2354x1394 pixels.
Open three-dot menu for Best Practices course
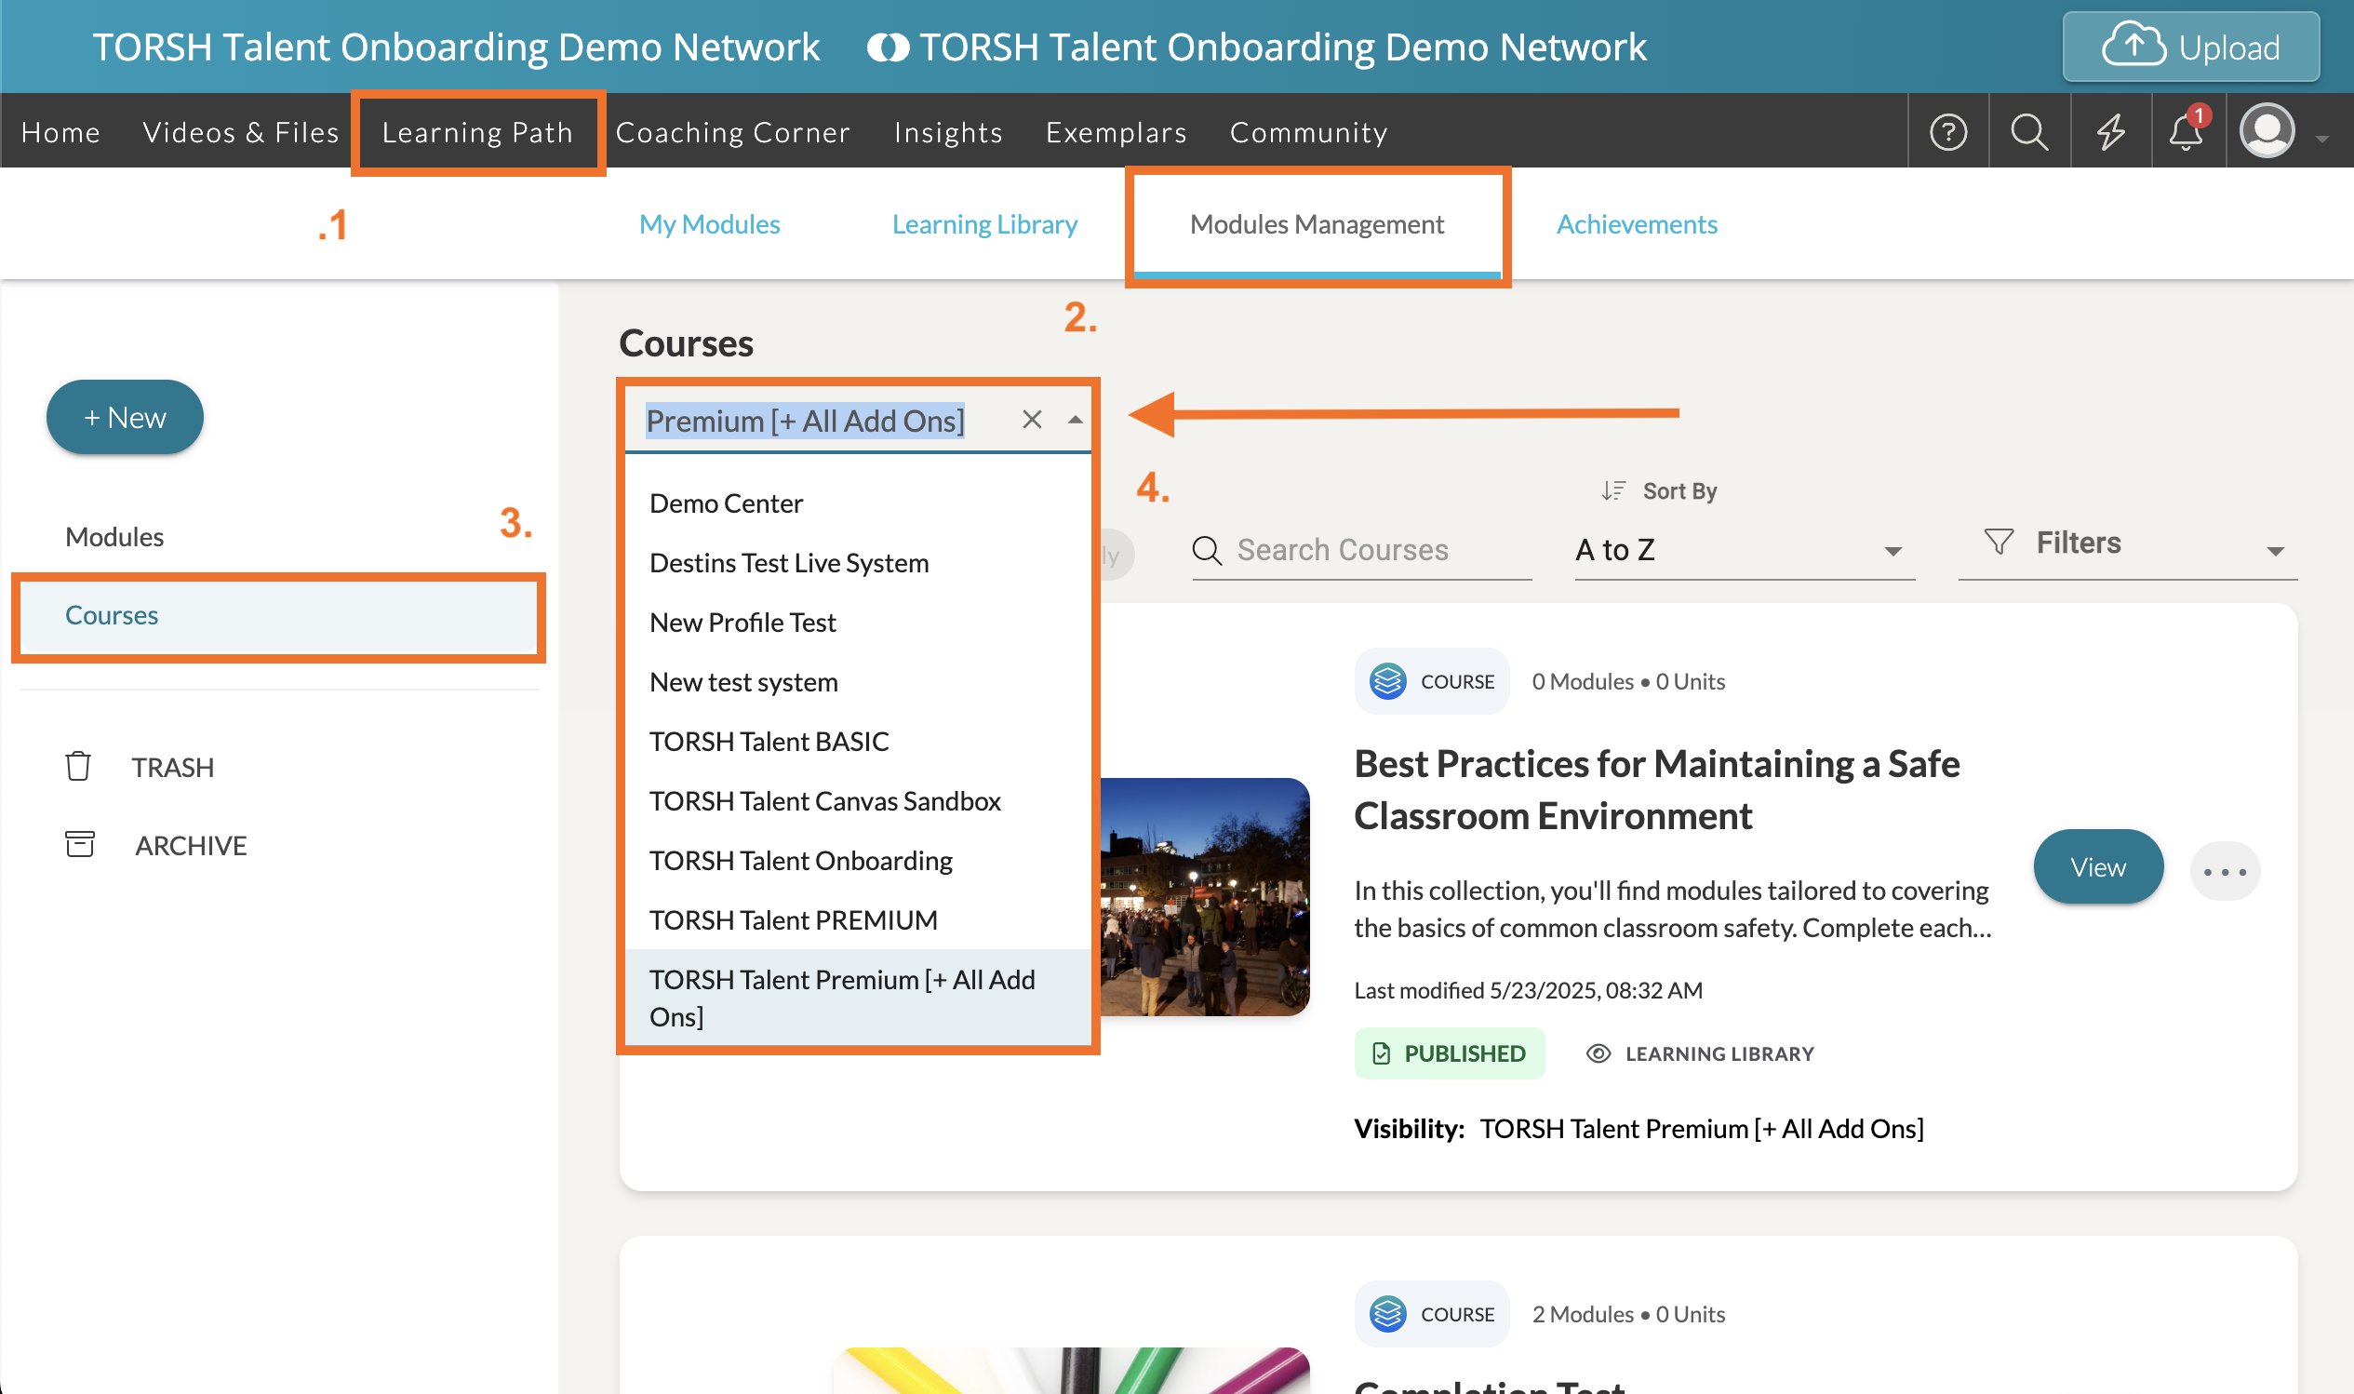(2224, 871)
